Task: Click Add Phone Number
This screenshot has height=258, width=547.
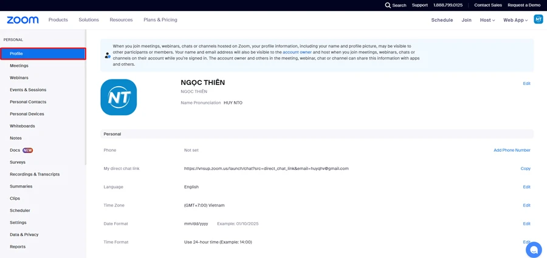Action: point(512,150)
